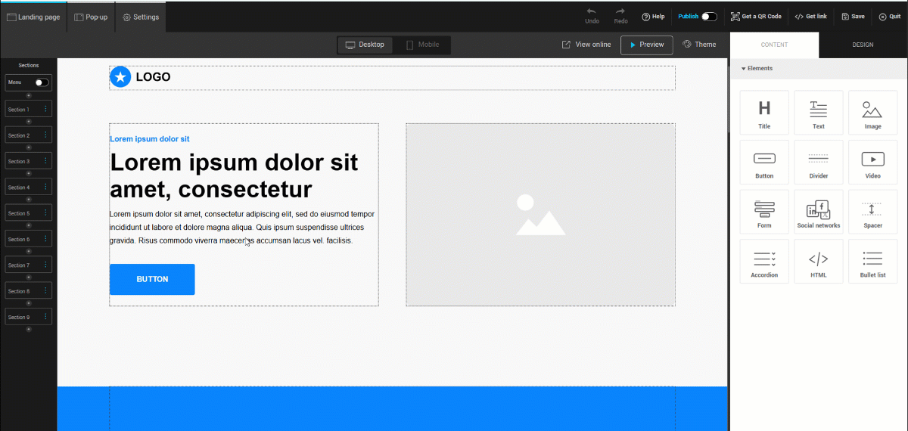Image resolution: width=908 pixels, height=431 pixels.
Task: Add Social networks element
Action: point(818,212)
